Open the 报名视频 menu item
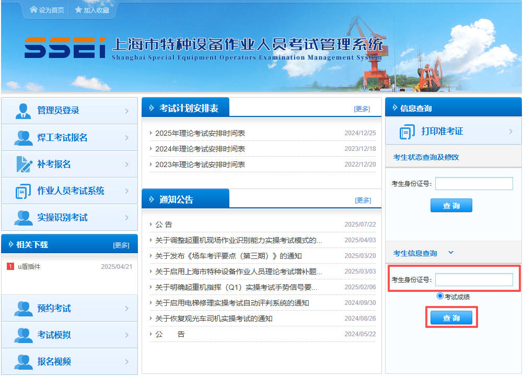The width and height of the screenshot is (523, 377). coord(54,362)
